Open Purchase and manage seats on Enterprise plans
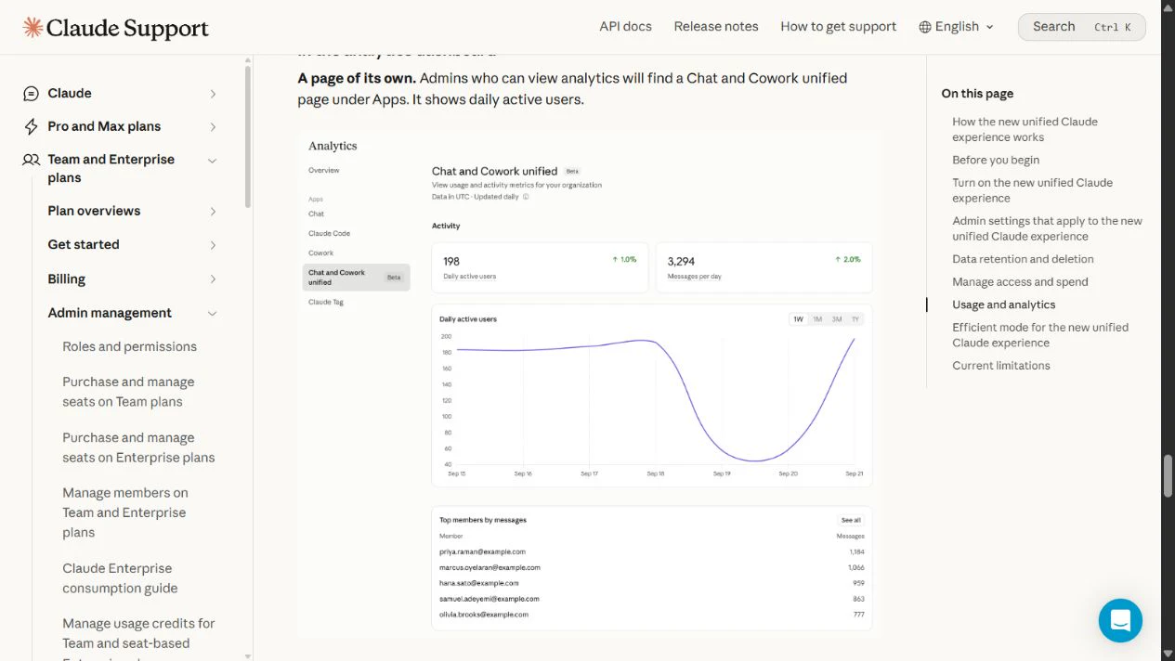Viewport: 1175px width, 661px height. (138, 447)
